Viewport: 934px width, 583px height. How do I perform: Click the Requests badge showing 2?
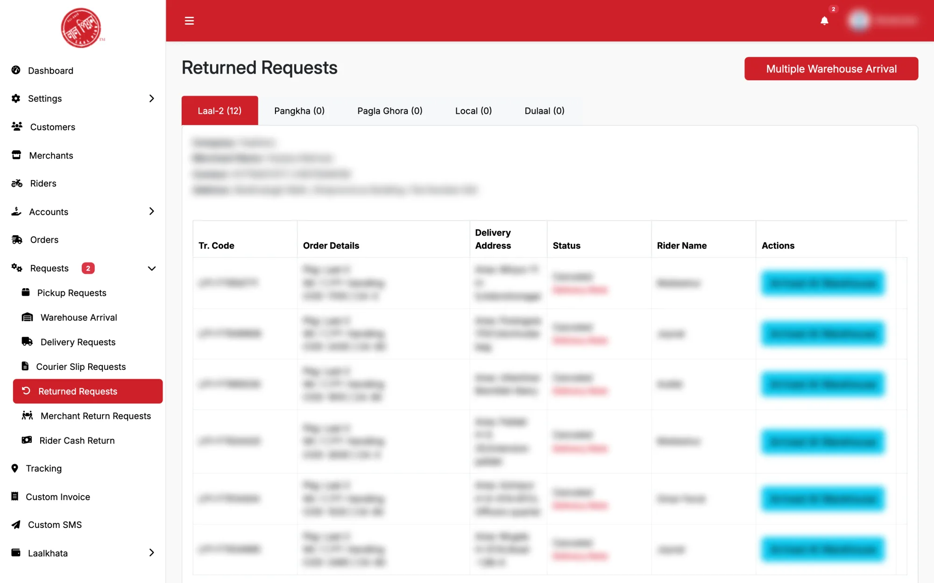coord(88,268)
